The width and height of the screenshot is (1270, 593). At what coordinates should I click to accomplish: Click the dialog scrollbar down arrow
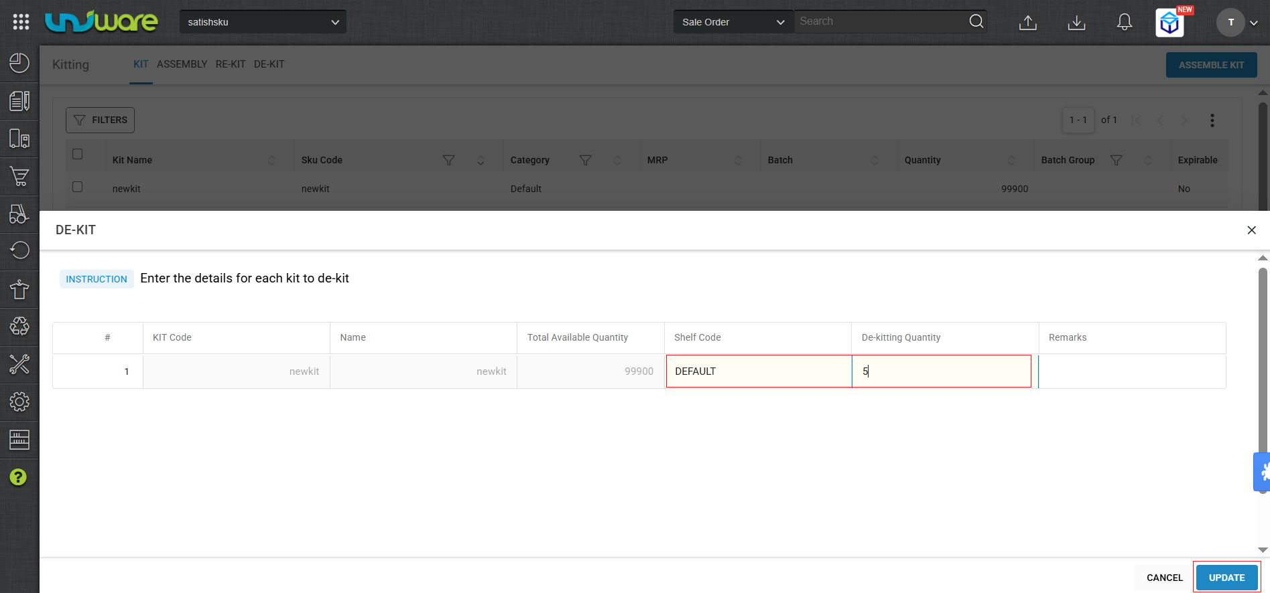[x=1263, y=550]
